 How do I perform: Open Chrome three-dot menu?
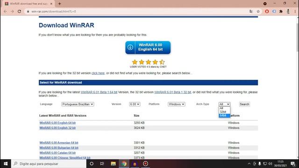[295, 11]
